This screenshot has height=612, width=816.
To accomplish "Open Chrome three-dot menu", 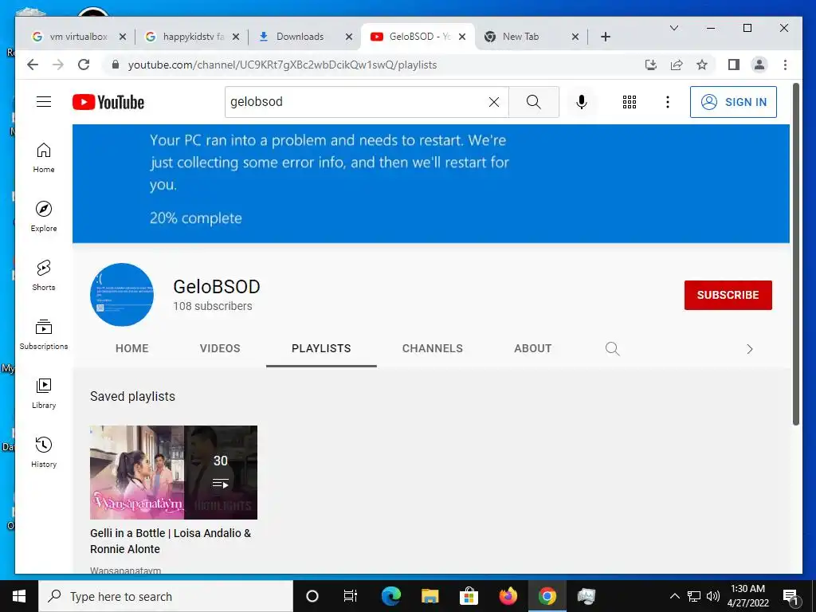I will [785, 65].
